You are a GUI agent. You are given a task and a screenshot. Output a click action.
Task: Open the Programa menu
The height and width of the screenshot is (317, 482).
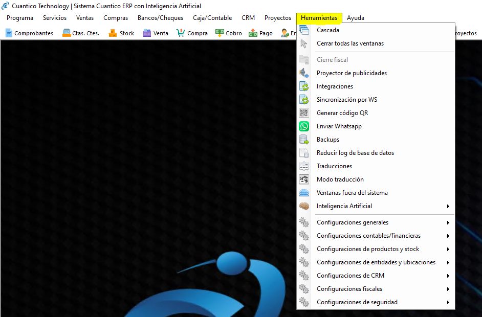(20, 18)
